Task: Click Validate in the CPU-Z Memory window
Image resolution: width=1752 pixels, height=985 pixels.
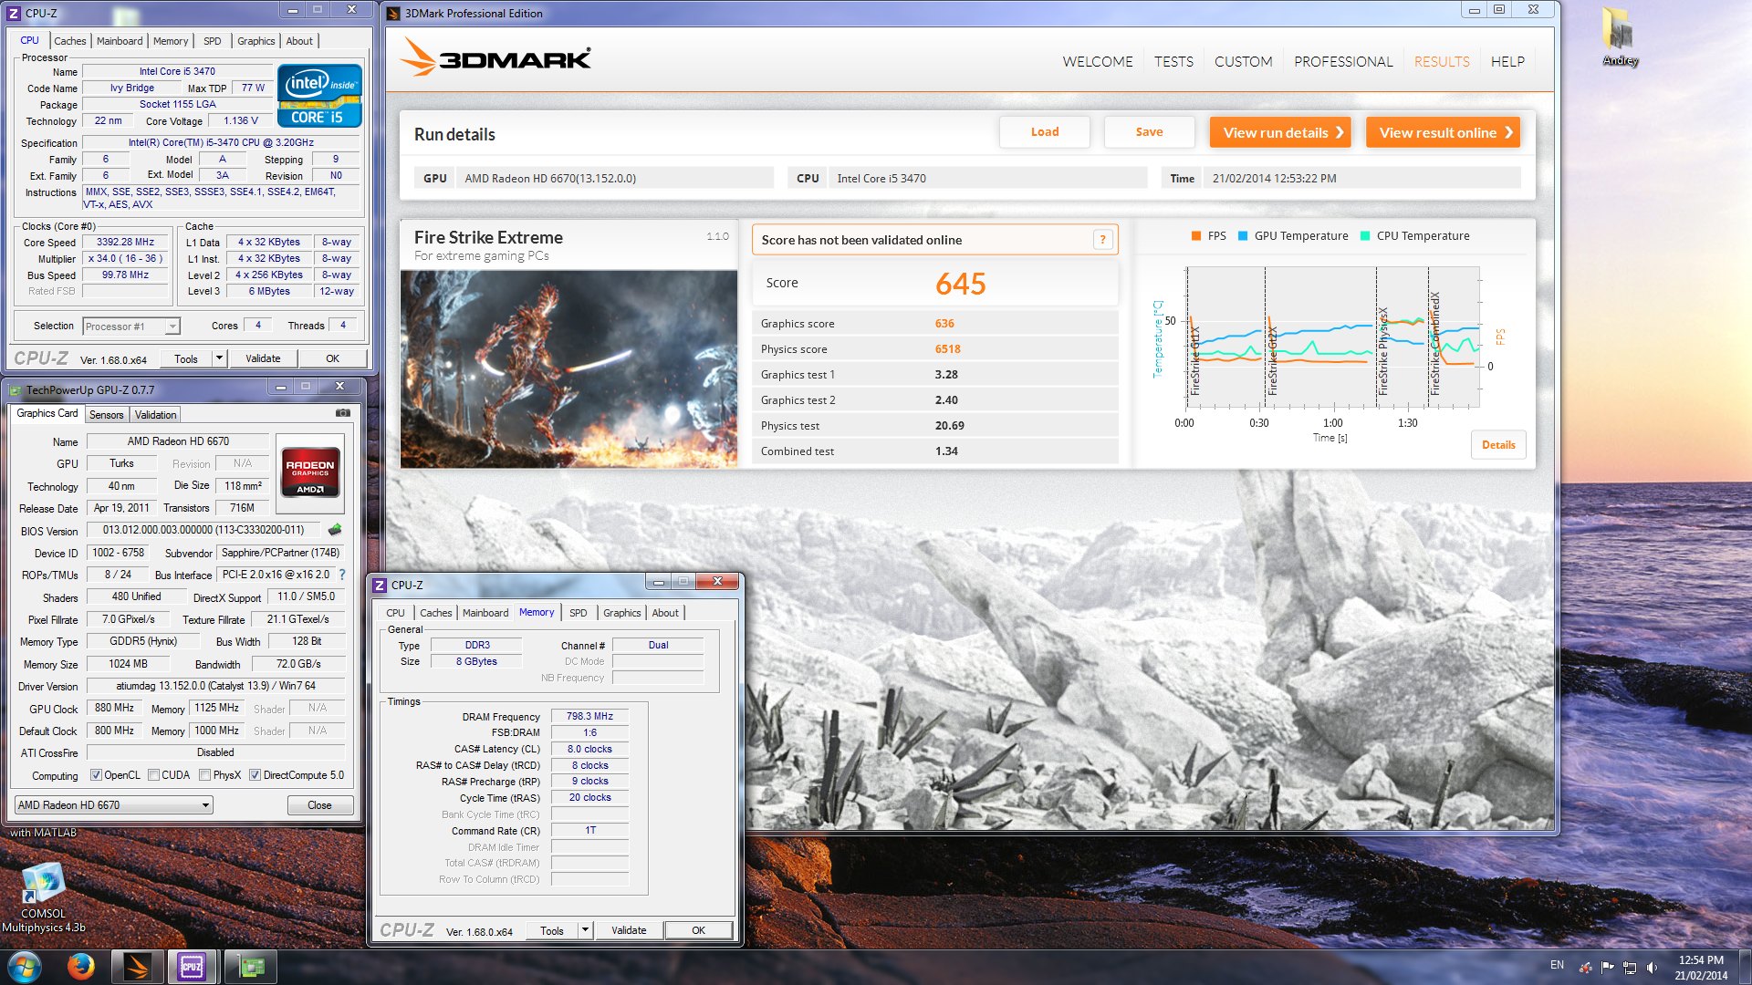Action: point(629,930)
